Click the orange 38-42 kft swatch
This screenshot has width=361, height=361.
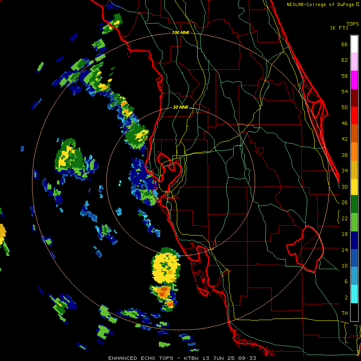click(x=354, y=152)
